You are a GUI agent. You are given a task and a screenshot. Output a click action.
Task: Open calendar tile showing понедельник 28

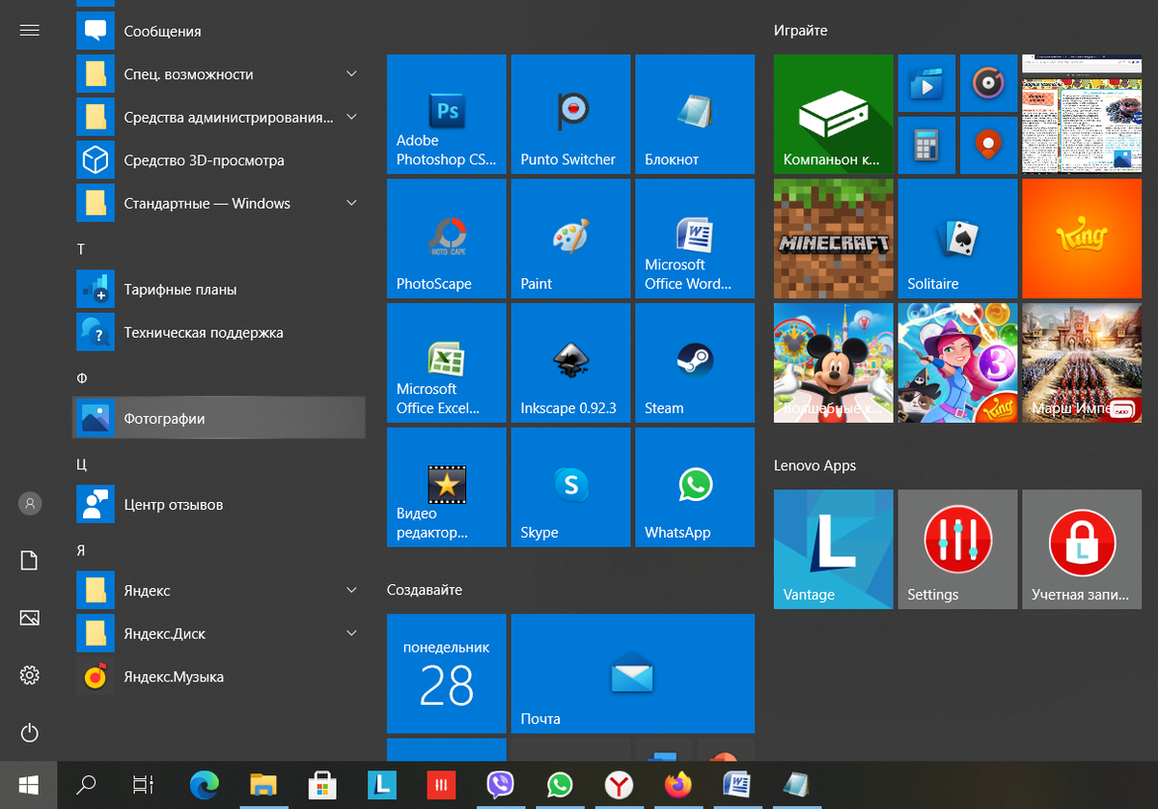pos(446,674)
